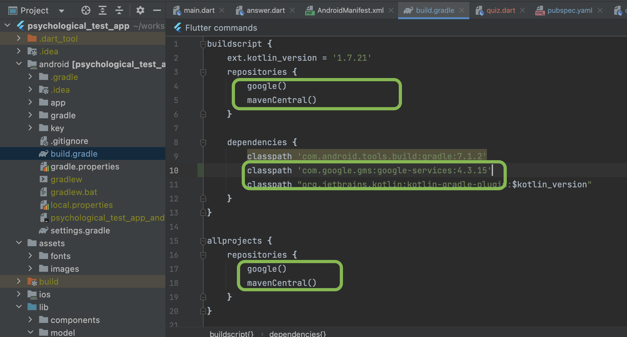Expand the .gradle folder under android
The height and width of the screenshot is (337, 627).
click(30, 77)
